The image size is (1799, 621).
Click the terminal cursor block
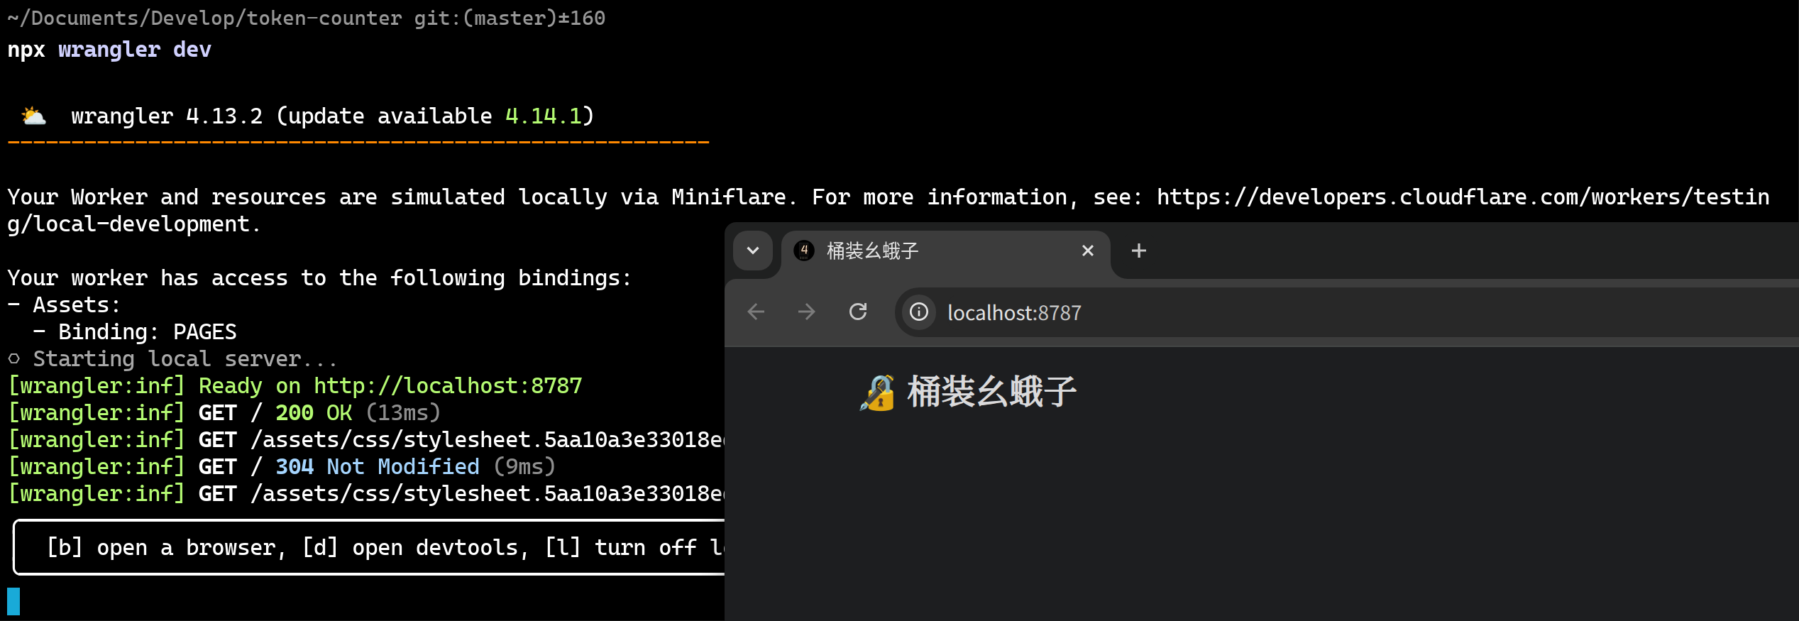(x=13, y=601)
